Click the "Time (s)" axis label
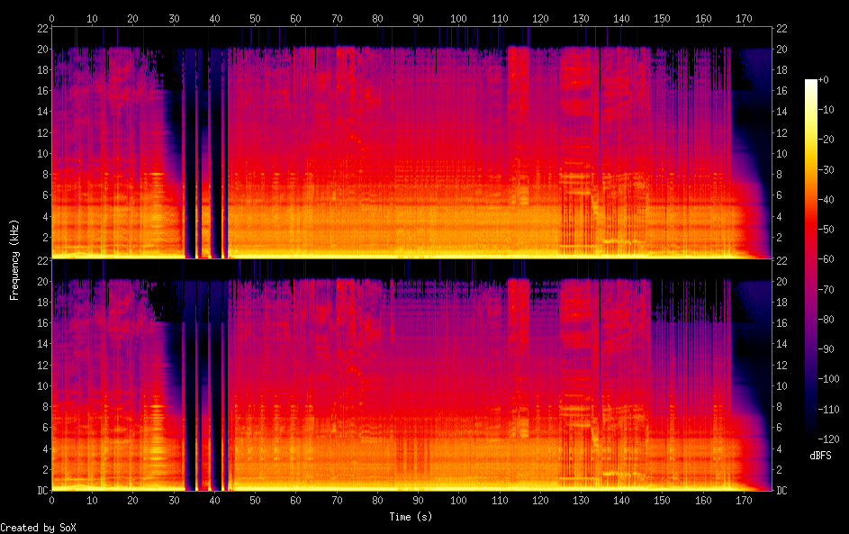Viewport: 849px width, 534px height. pyautogui.click(x=411, y=517)
